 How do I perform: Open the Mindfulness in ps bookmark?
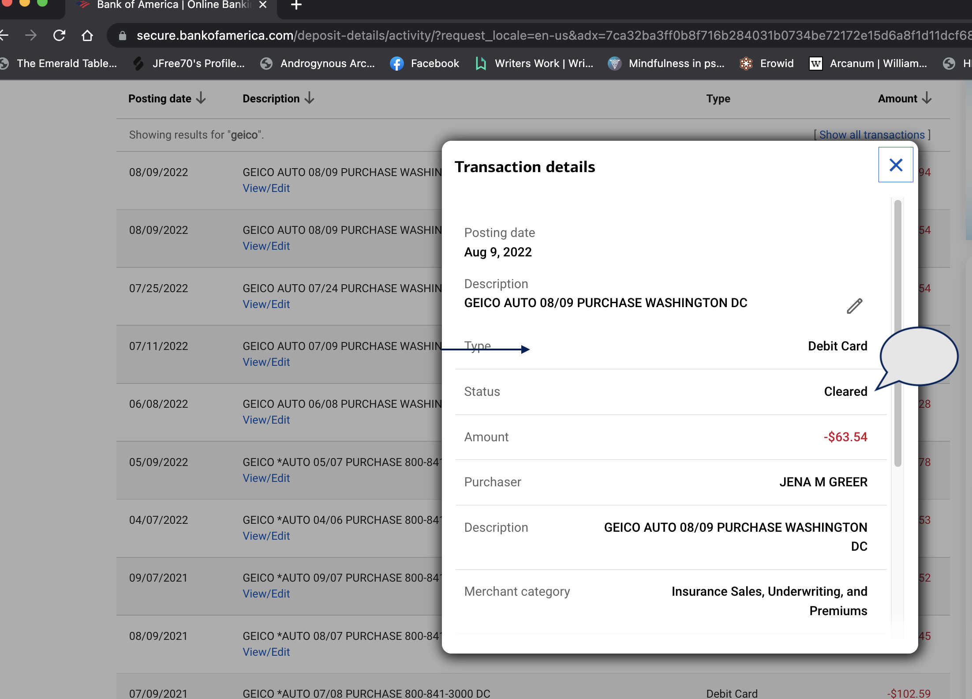pos(666,63)
